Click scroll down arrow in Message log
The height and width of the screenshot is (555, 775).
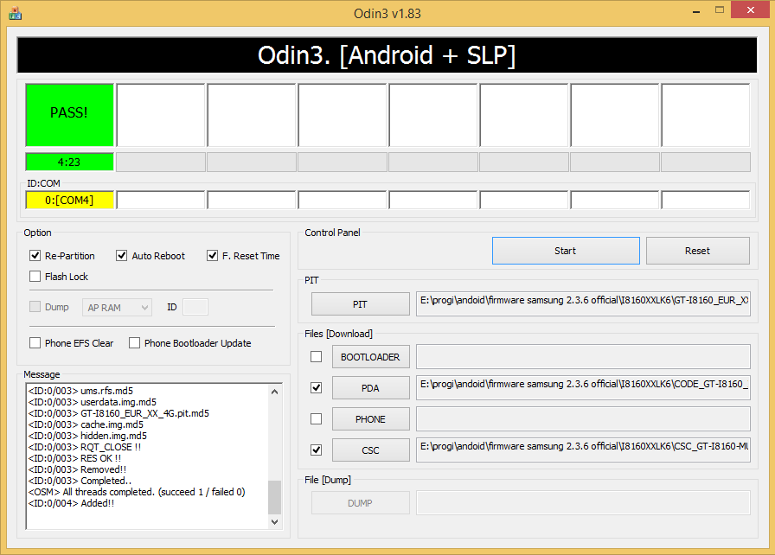tap(275, 521)
